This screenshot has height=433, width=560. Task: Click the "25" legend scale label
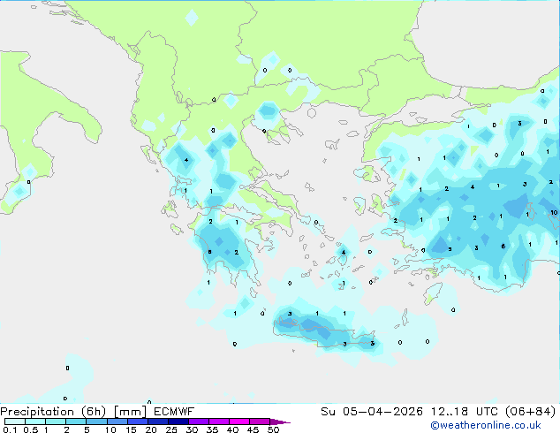pyautogui.click(x=171, y=429)
